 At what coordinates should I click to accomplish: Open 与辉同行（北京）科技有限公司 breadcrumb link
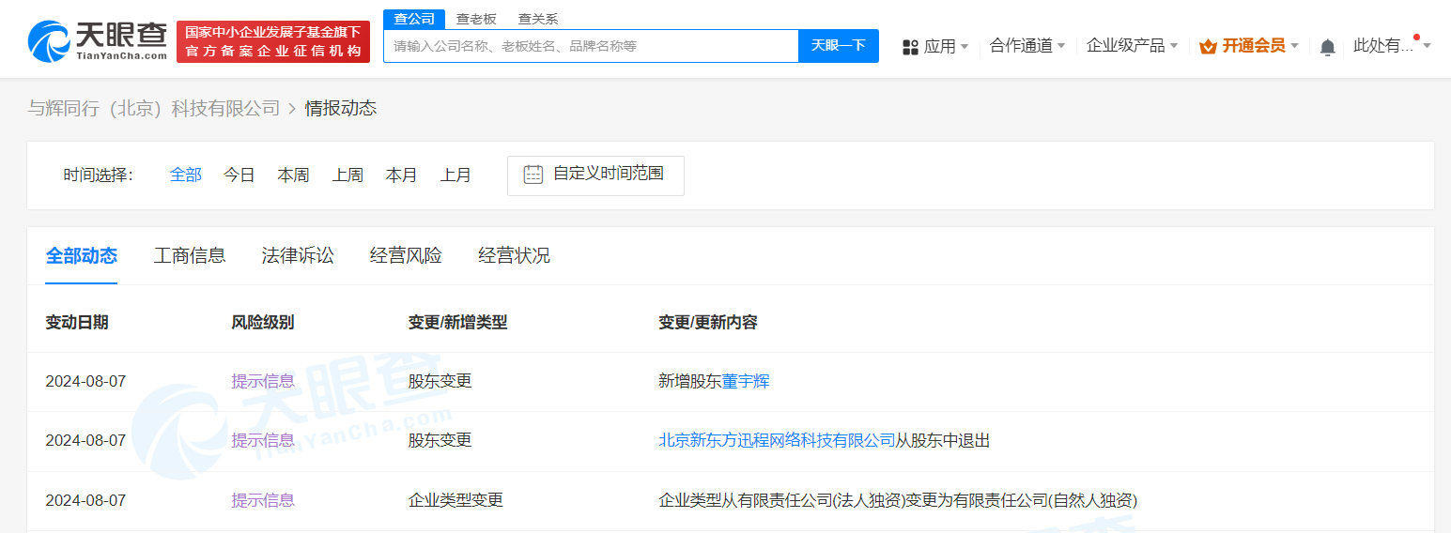pyautogui.click(x=154, y=109)
